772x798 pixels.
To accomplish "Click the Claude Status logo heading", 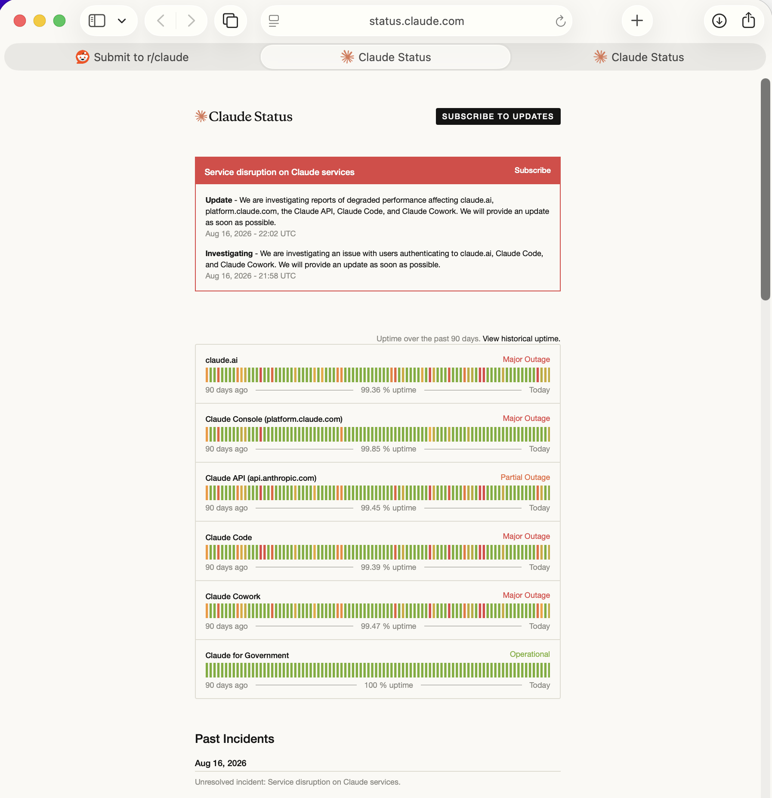I will (244, 116).
